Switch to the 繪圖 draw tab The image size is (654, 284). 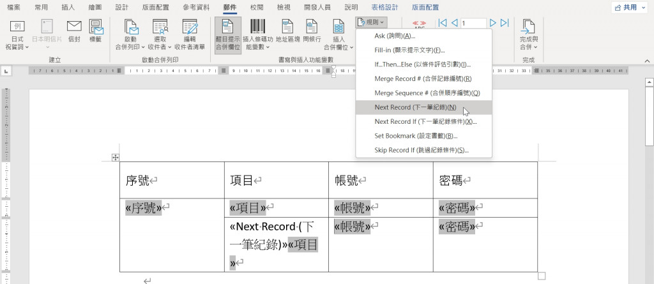point(95,8)
